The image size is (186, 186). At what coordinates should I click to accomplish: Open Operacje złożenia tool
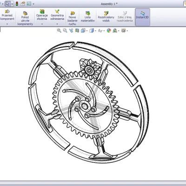tap(42, 15)
